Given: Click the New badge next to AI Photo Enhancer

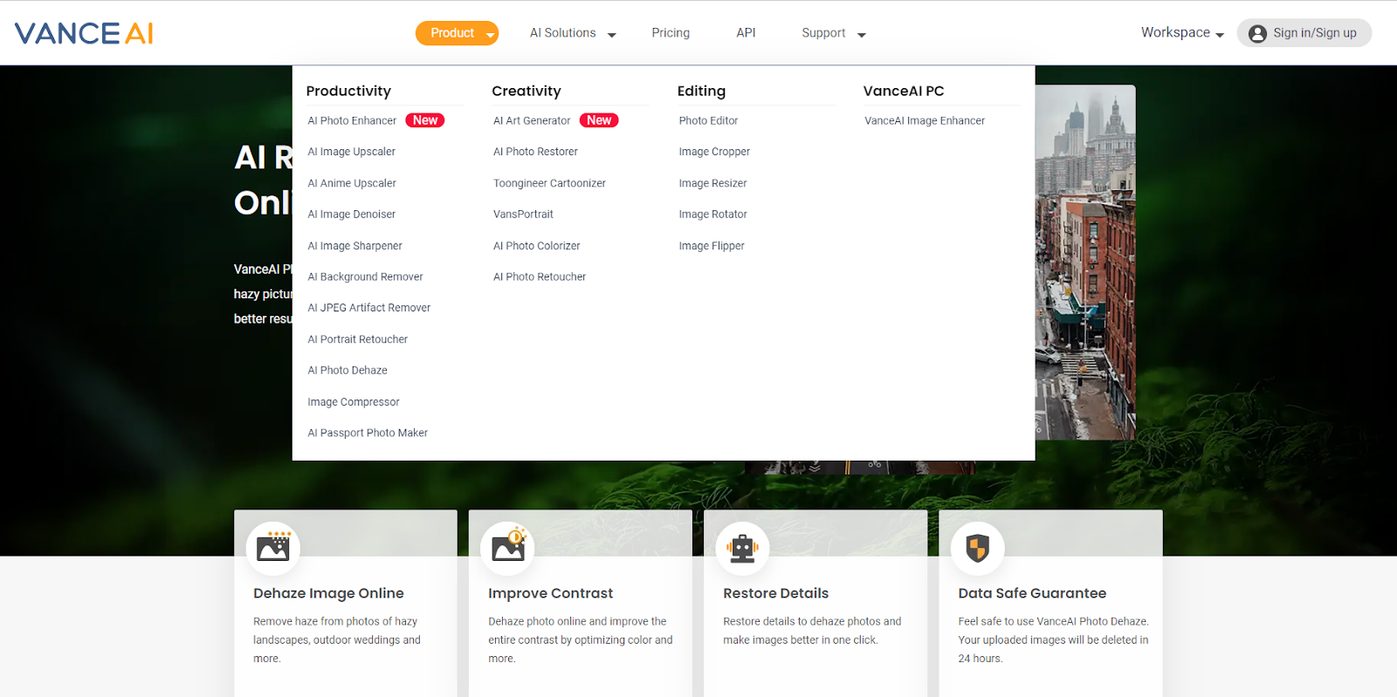Looking at the screenshot, I should click(x=425, y=120).
